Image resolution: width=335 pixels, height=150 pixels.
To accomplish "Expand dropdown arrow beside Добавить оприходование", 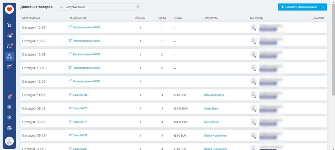I will pos(324,7).
